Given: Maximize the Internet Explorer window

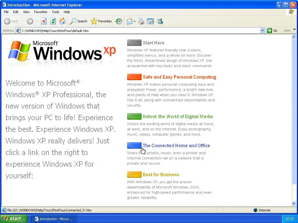Looking at the screenshot, I should [x=286, y=5].
